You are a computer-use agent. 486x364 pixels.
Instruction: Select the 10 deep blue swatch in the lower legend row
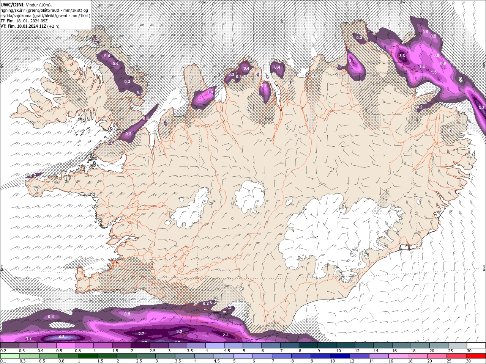point(340,356)
